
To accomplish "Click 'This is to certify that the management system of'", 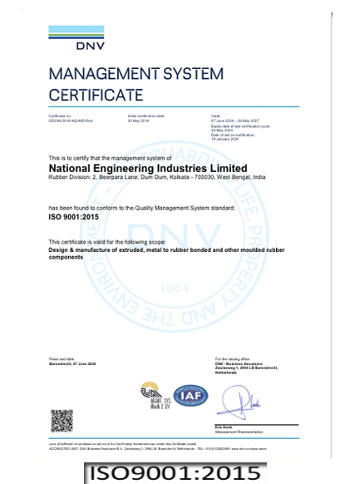I will [x=110, y=158].
